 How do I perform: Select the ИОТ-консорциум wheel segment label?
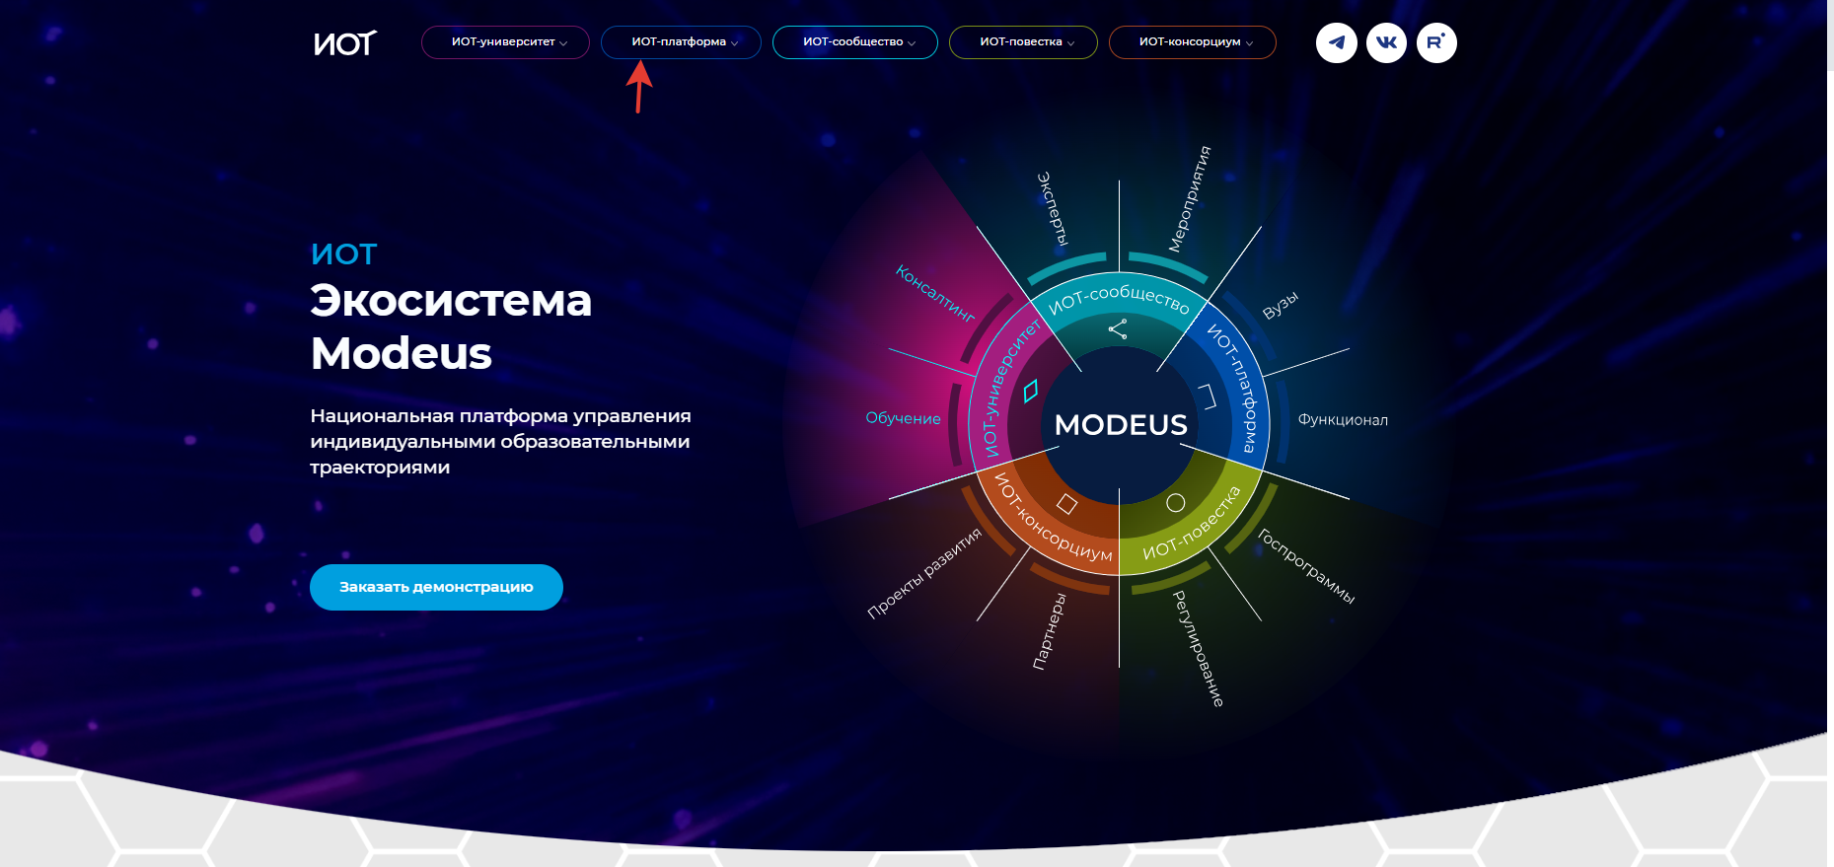pos(1053,518)
